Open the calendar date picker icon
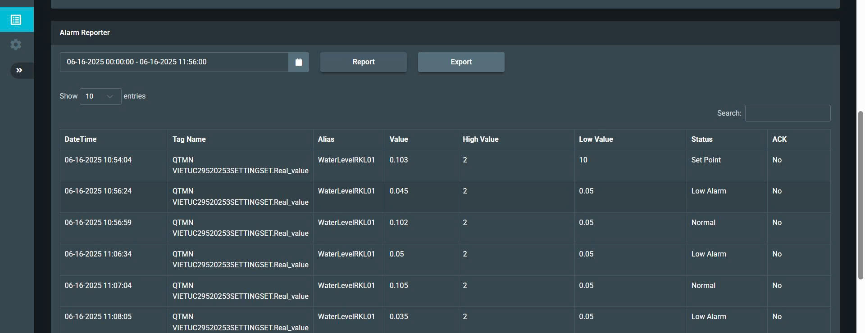865x333 pixels. pos(298,62)
